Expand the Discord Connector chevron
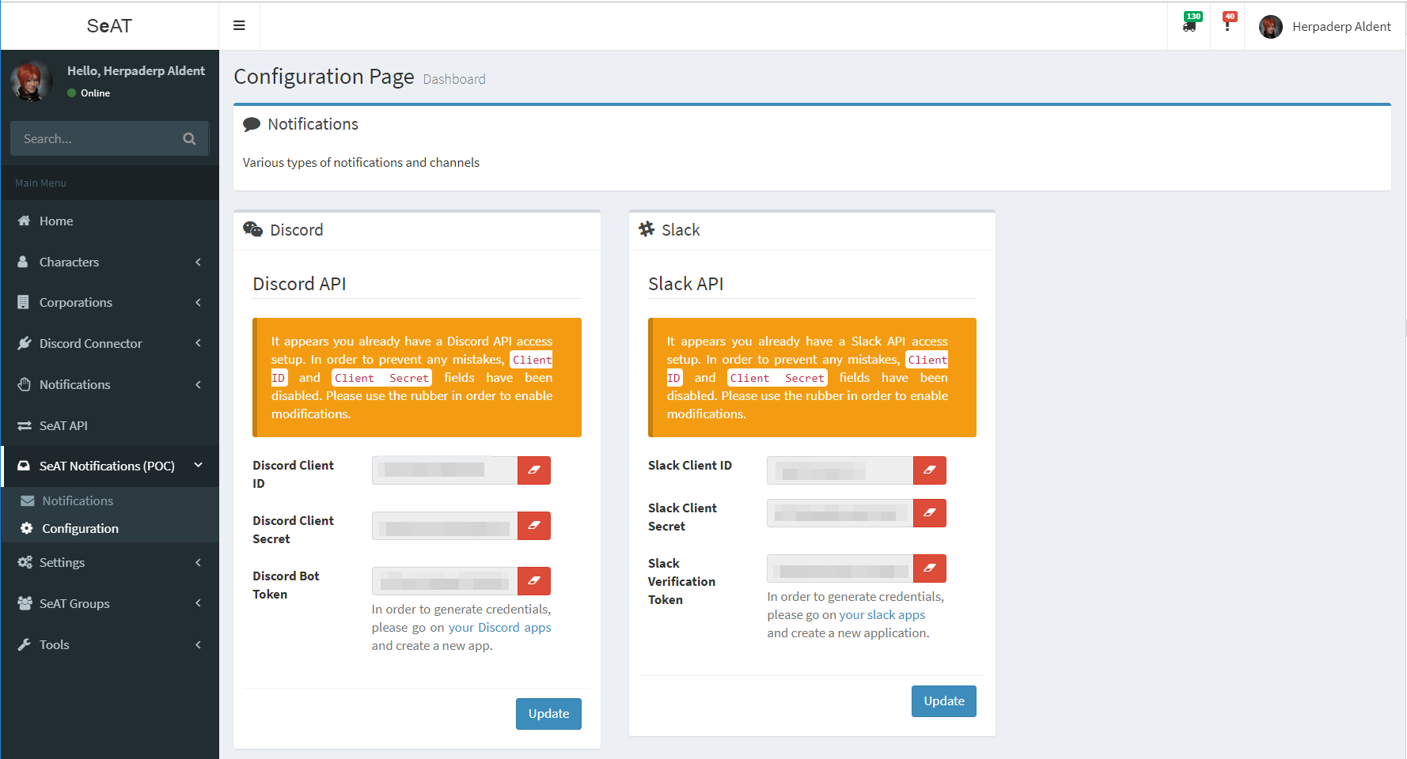This screenshot has height=759, width=1407. [198, 343]
